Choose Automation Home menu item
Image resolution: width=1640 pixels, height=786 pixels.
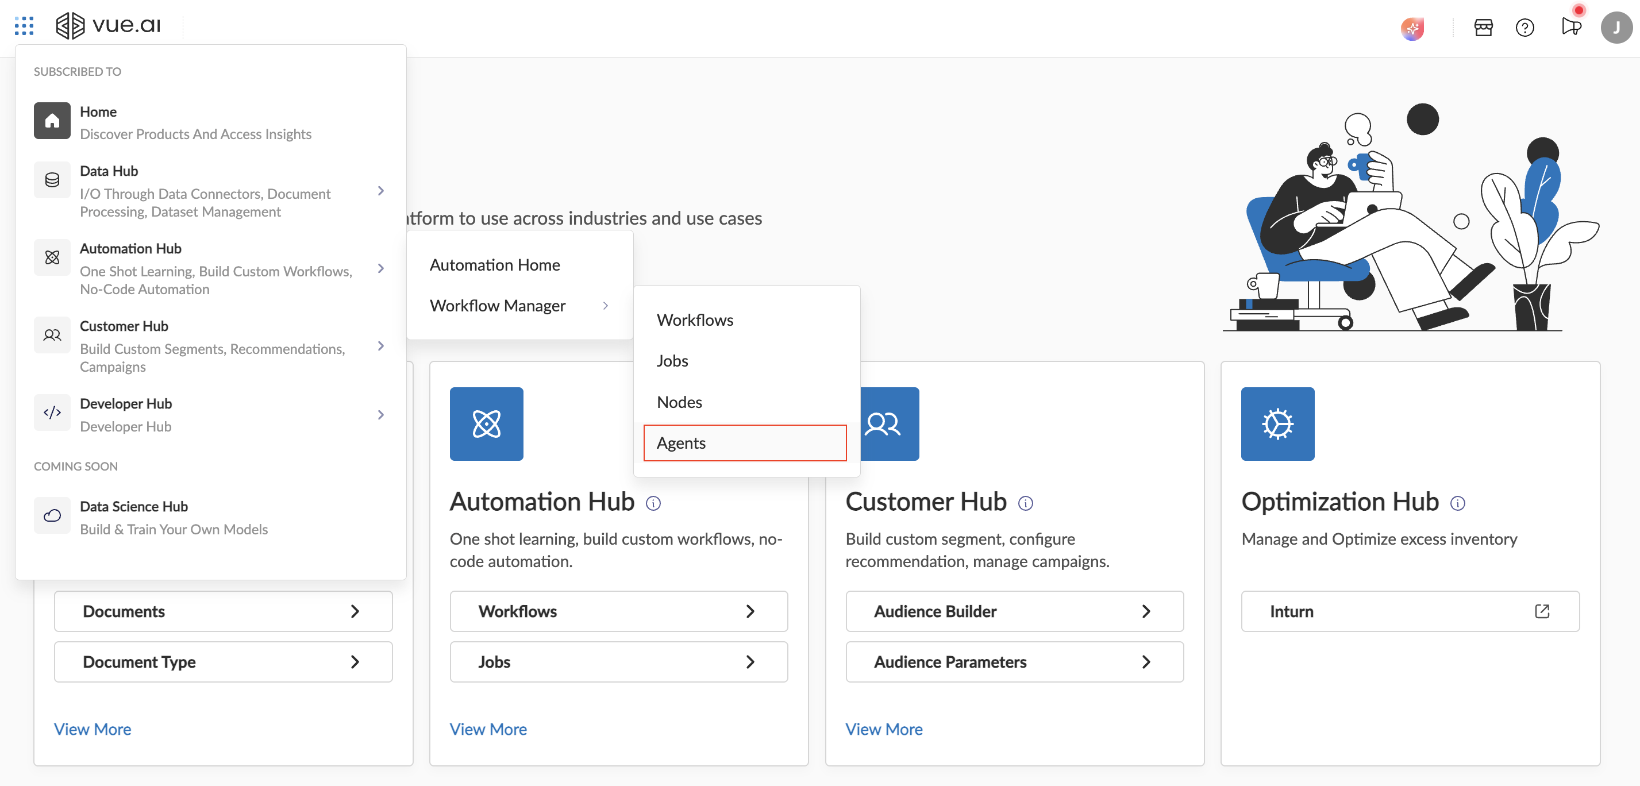pyautogui.click(x=495, y=265)
